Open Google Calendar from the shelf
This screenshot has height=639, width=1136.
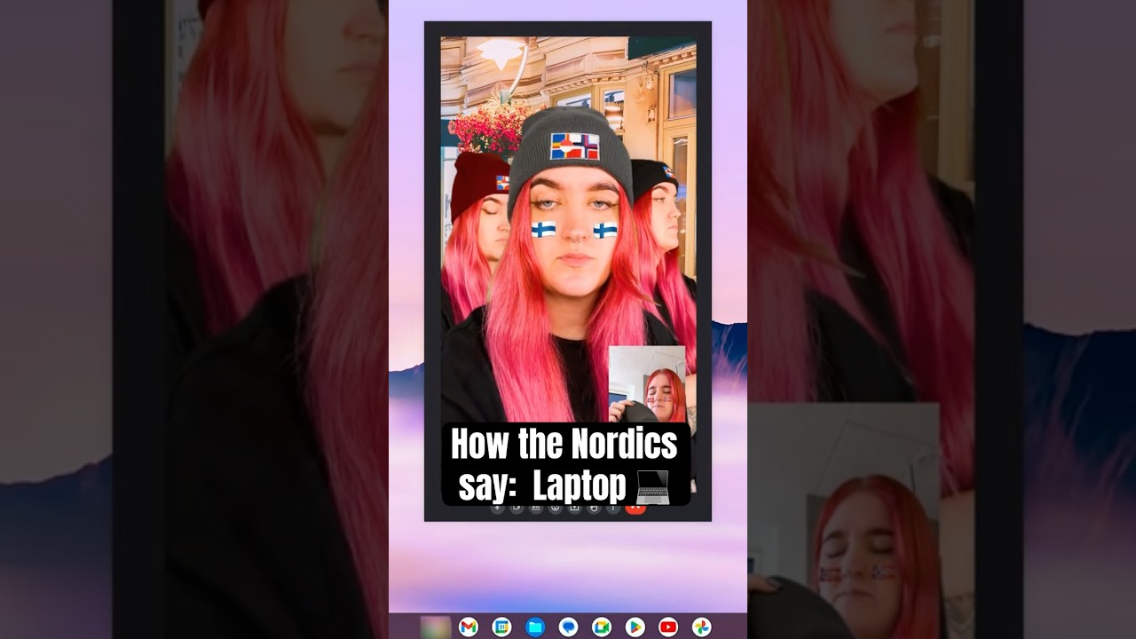[501, 627]
